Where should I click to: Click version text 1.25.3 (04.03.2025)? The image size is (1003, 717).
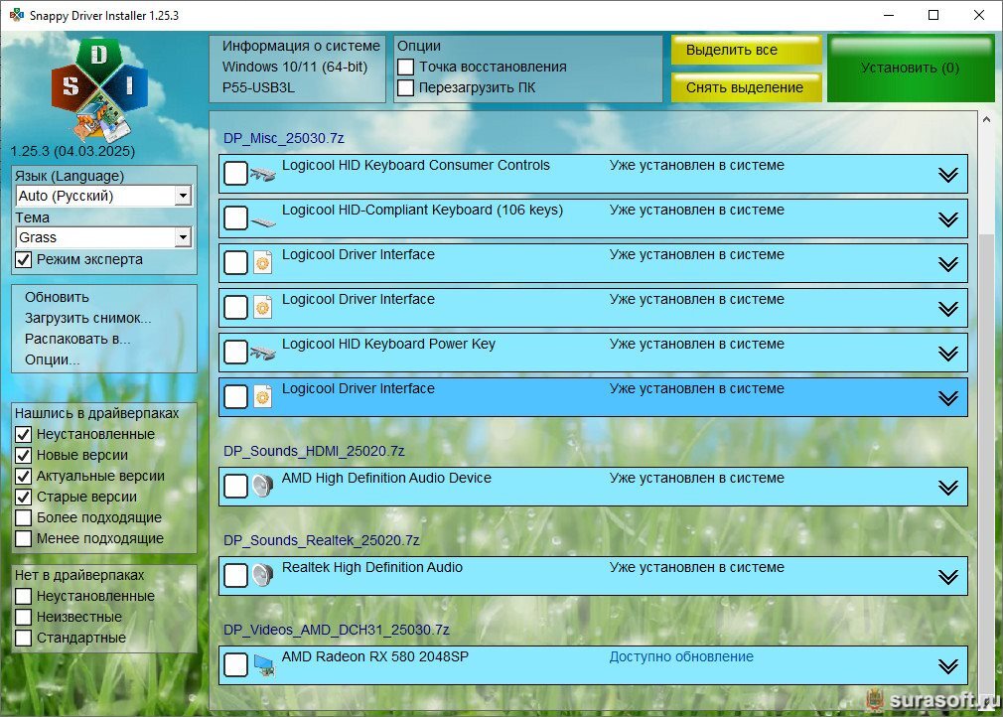point(72,152)
